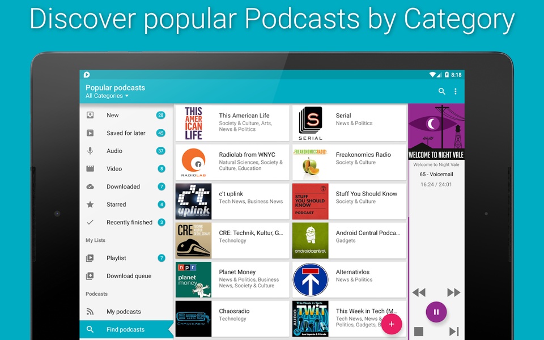
Task: Click the Playlist icon in My Lists
Action: 90,258
